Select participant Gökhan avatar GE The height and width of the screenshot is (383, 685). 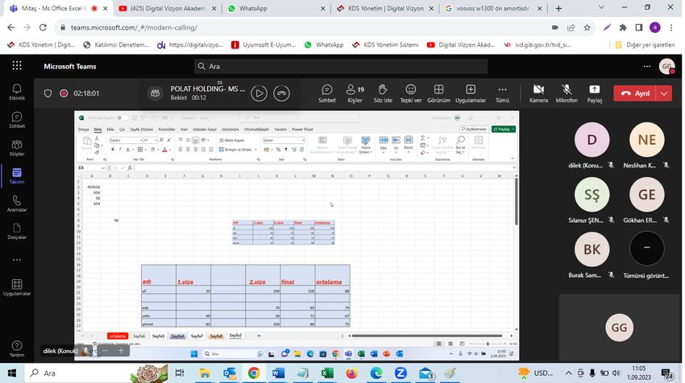click(x=646, y=195)
